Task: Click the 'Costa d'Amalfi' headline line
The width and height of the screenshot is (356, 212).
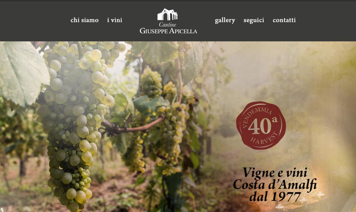Action: pos(275,184)
